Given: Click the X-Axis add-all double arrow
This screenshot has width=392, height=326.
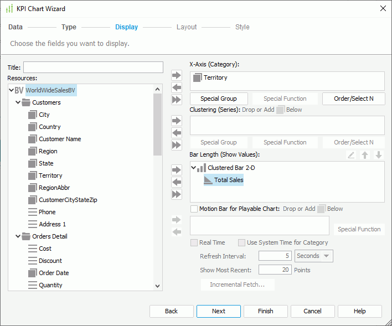Looking at the screenshot, I should click(177, 100).
